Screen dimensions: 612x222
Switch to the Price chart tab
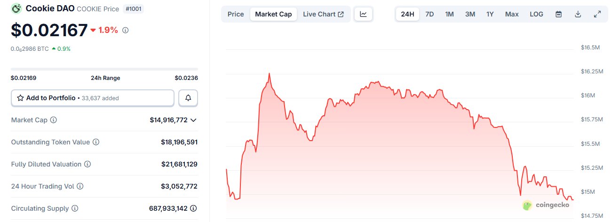236,14
